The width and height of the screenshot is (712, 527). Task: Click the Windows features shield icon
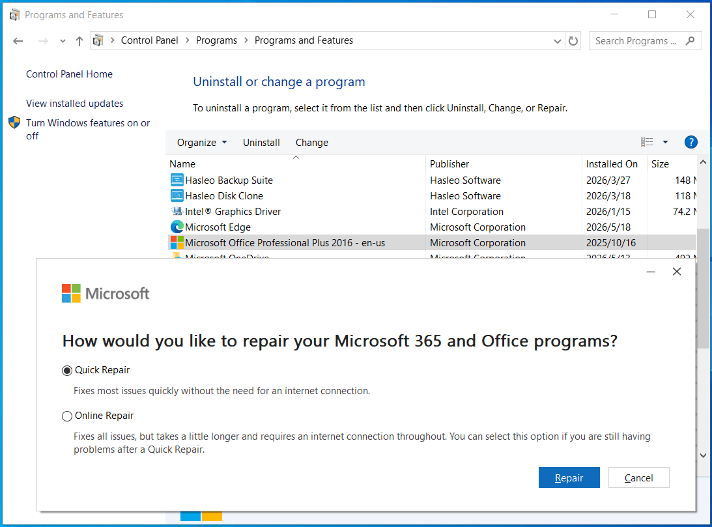(14, 122)
